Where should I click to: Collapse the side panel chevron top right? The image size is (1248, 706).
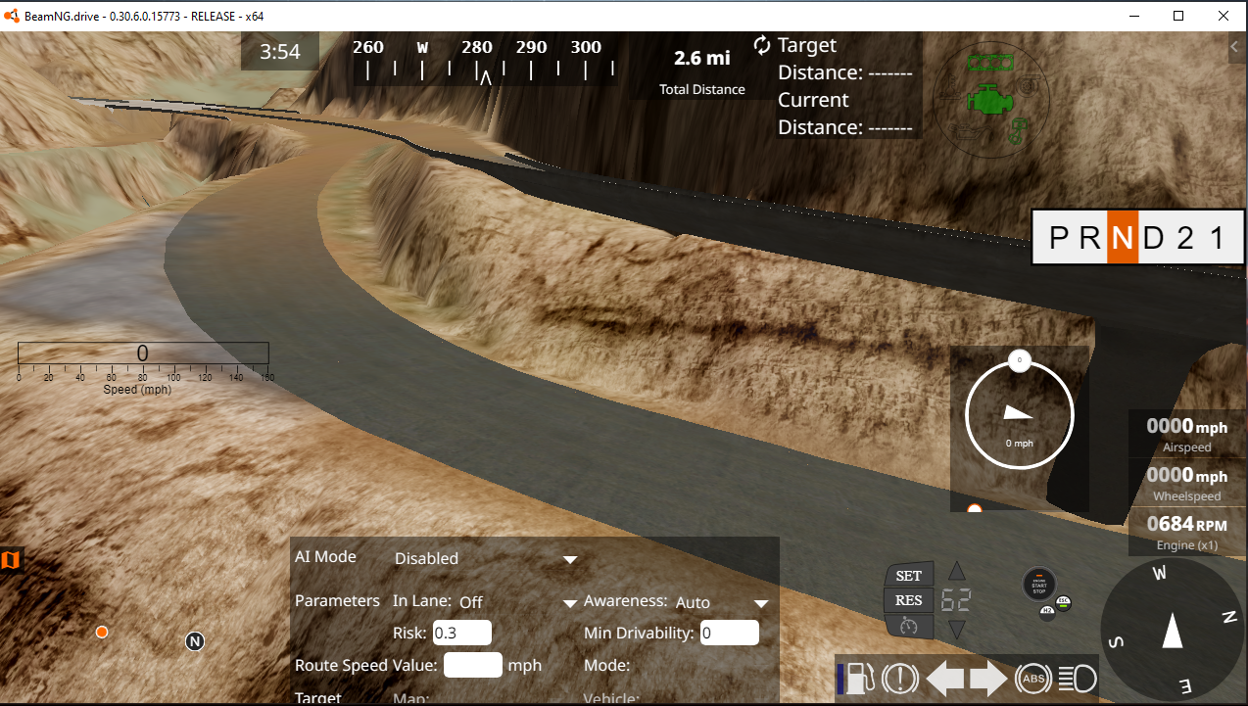(x=1235, y=47)
